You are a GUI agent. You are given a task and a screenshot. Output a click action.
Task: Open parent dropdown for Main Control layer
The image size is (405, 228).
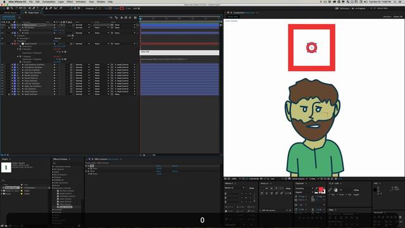click(125, 25)
